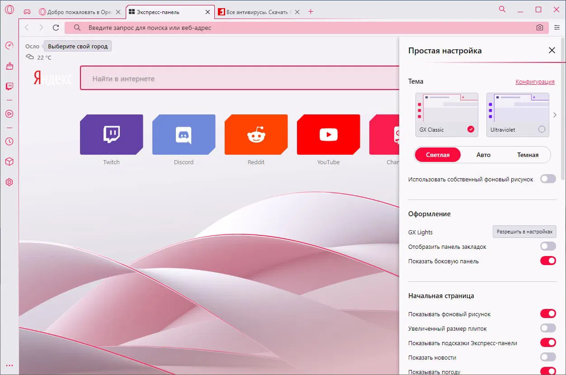The width and height of the screenshot is (566, 375).
Task: Open the Twitch speed dial tile
Action: (111, 134)
